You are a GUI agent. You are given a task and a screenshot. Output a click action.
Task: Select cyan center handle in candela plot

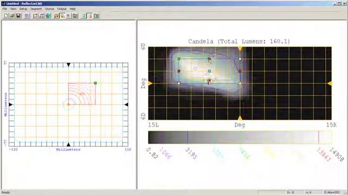click(209, 71)
